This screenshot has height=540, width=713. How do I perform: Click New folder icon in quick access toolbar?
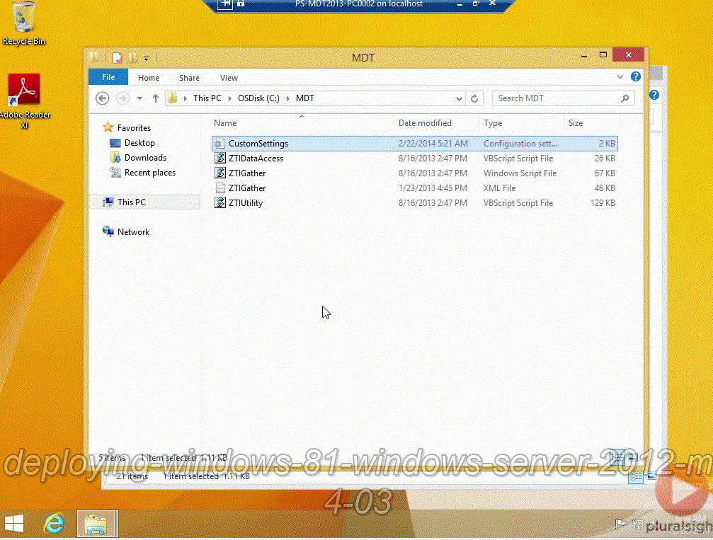click(x=133, y=58)
